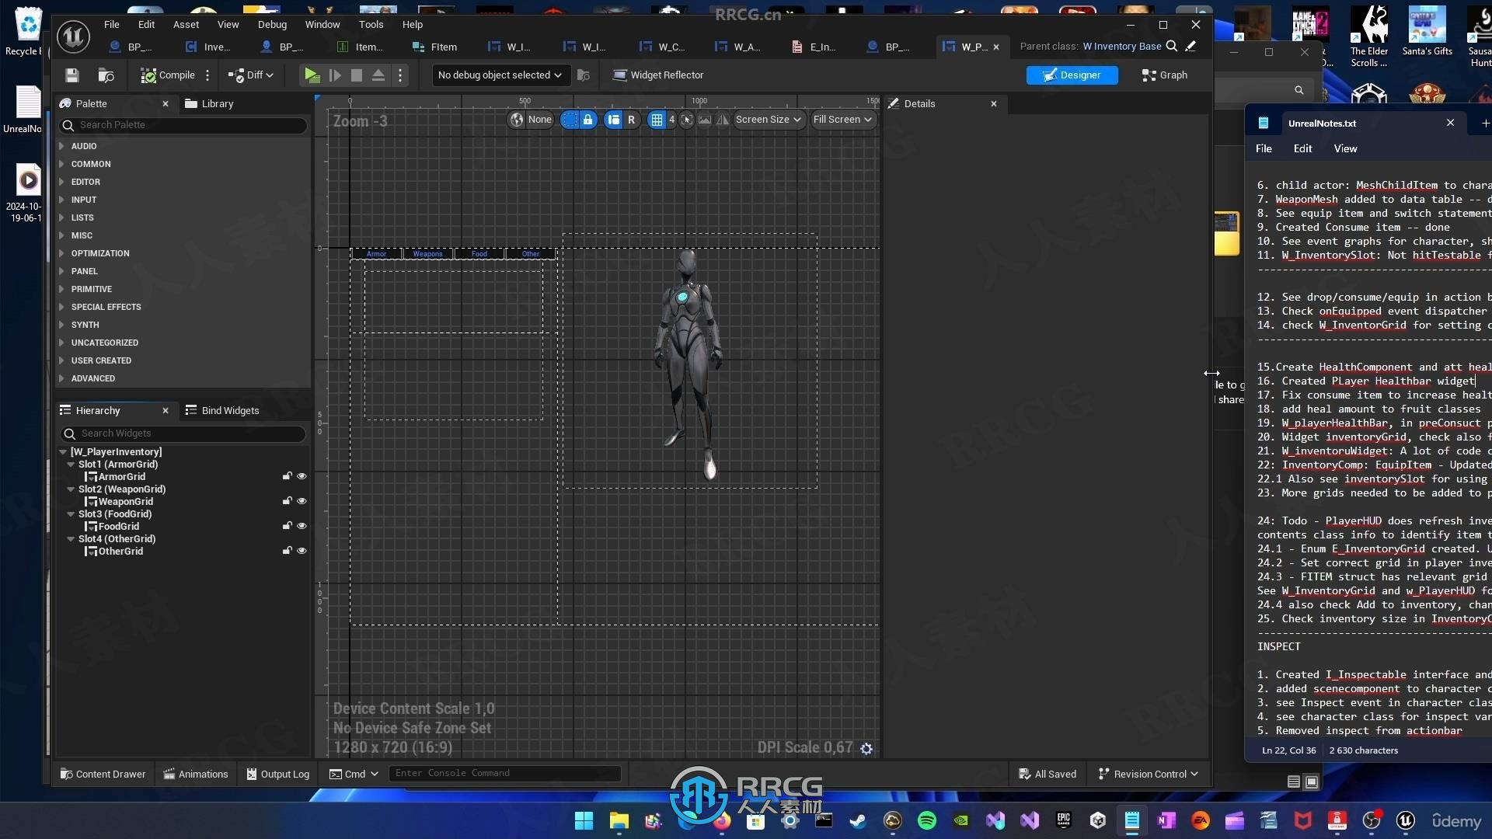Collapse W_PlayerInventory root node
Viewport: 1492px width, 839px height.
63,452
